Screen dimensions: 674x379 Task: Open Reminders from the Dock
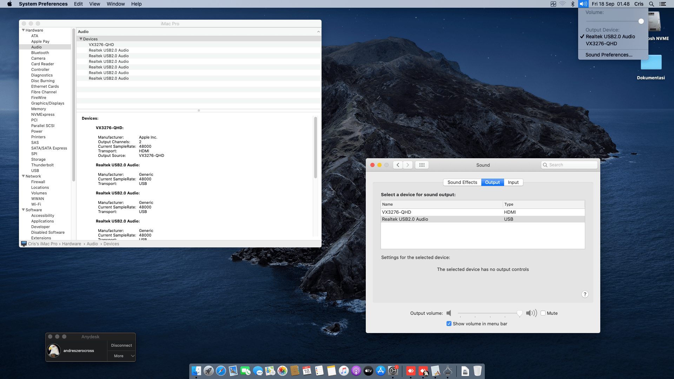319,371
